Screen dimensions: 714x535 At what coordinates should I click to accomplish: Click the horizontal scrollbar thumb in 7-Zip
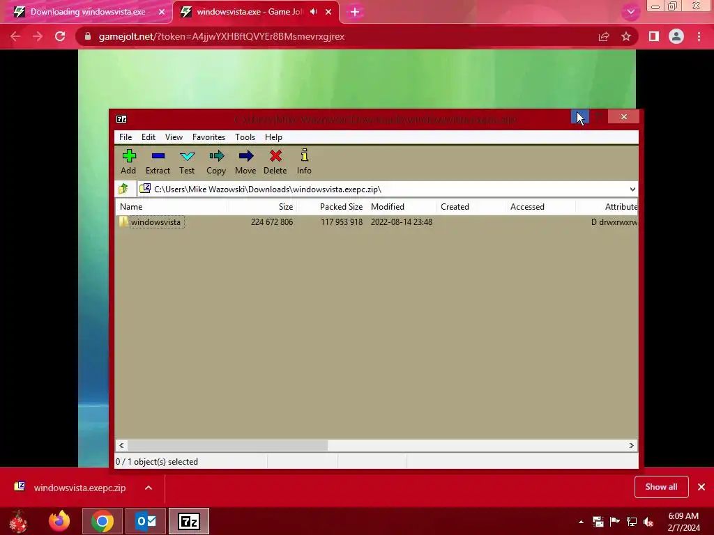coord(227,445)
